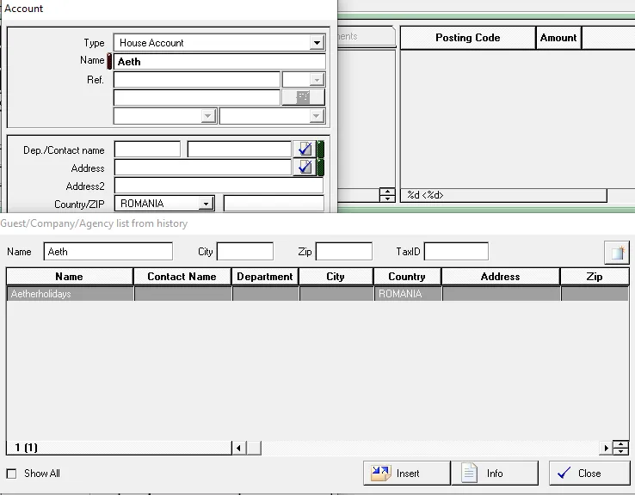This screenshot has height=495, width=635.
Task: Click the %d <%d> status field
Action: point(503,195)
